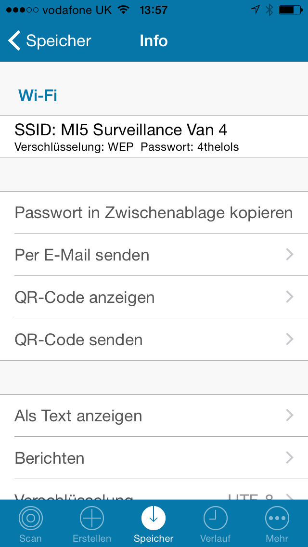Expand Als Text anzeigen with its chevron
Screen dimensions: 308x547
click(290, 416)
